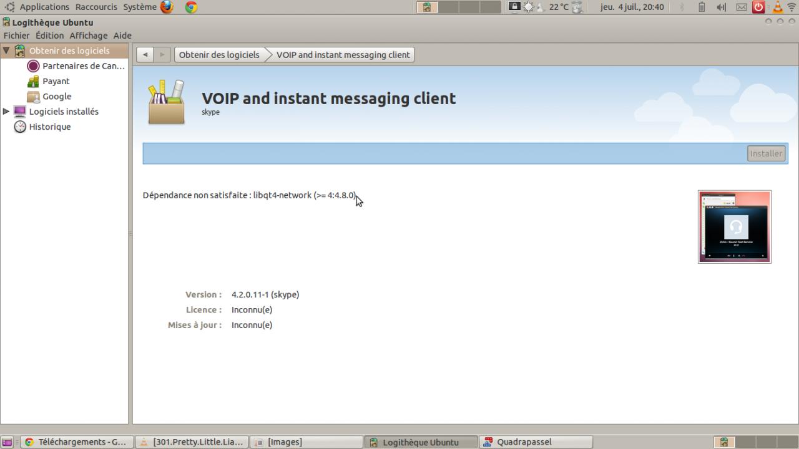Screen dimensions: 799x449
Task: Select Obtenir des logiciels in the sidebar
Action: pyautogui.click(x=62, y=51)
